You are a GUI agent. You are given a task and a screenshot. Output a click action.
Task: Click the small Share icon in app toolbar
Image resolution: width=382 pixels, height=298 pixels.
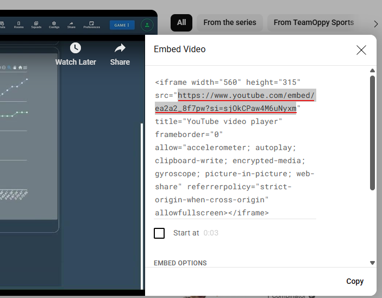pyautogui.click(x=71, y=25)
